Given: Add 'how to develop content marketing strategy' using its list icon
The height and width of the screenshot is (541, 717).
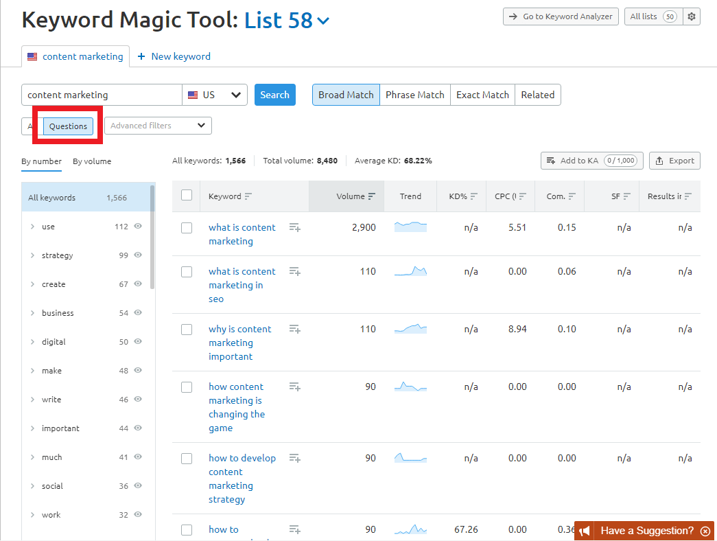Looking at the screenshot, I should (x=294, y=458).
